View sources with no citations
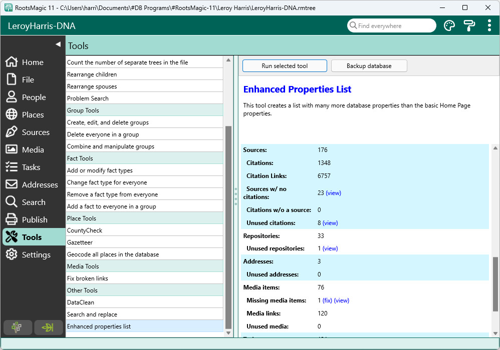Viewport: 500px width, 350px height. tap(333, 193)
